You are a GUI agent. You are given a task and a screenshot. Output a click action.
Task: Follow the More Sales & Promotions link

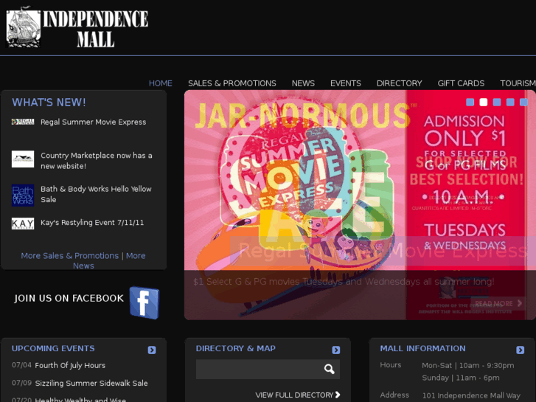[x=70, y=255]
